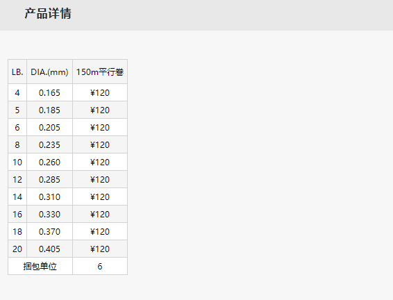Select the 0.370 diameter cell
Viewport: 393px width, 300px height.
pyautogui.click(x=49, y=231)
